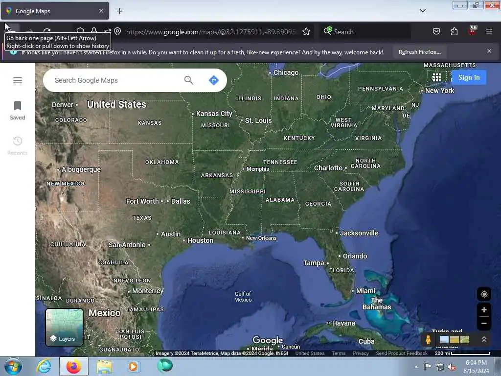Click the United States footer link
This screenshot has width=501, height=376.
coord(310,353)
